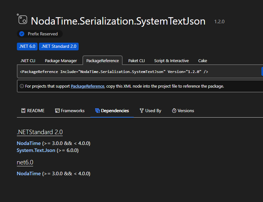Open the README tab

tap(33, 111)
